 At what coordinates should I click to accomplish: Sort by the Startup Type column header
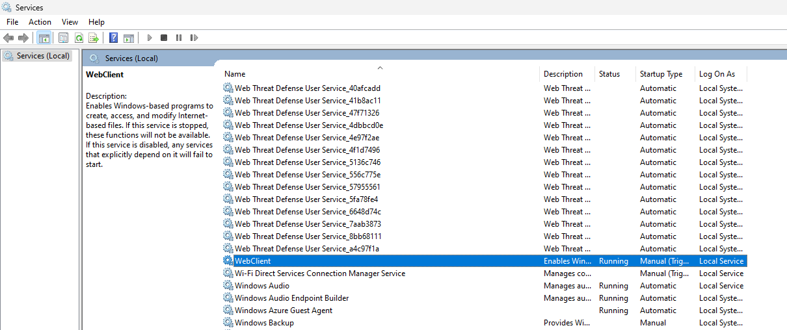(661, 74)
